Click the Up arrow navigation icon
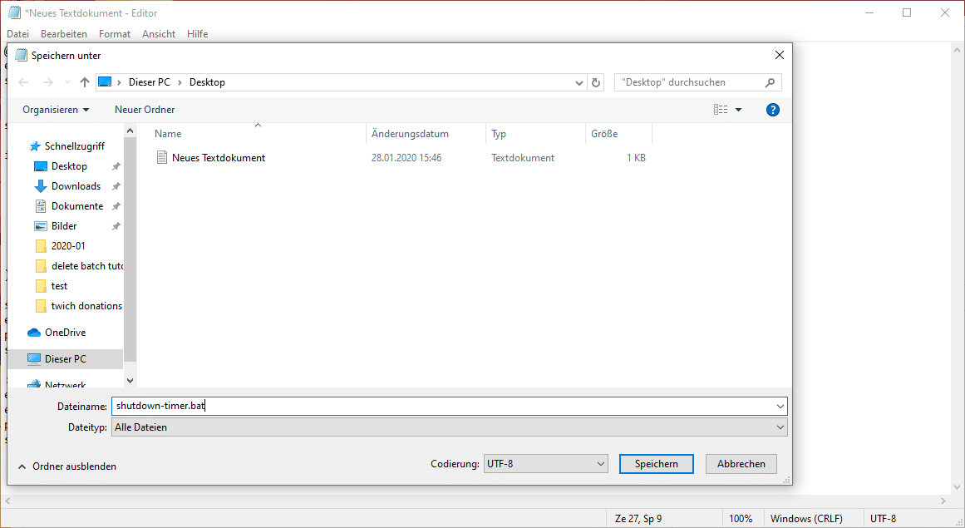 tap(84, 82)
